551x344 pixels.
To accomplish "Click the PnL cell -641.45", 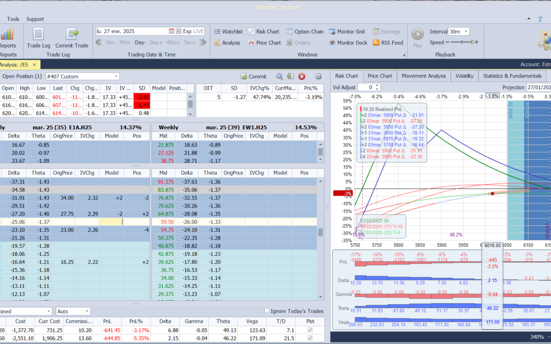I will point(107,330).
